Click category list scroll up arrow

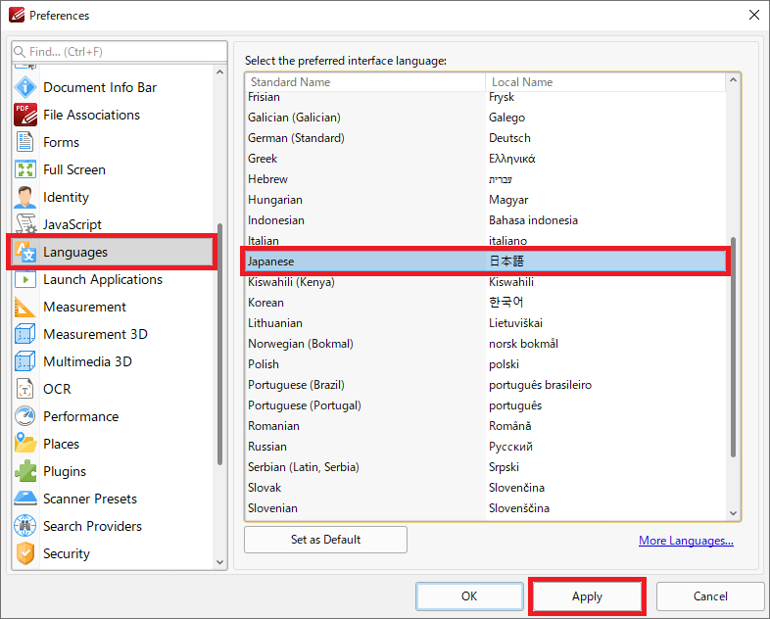tap(220, 72)
